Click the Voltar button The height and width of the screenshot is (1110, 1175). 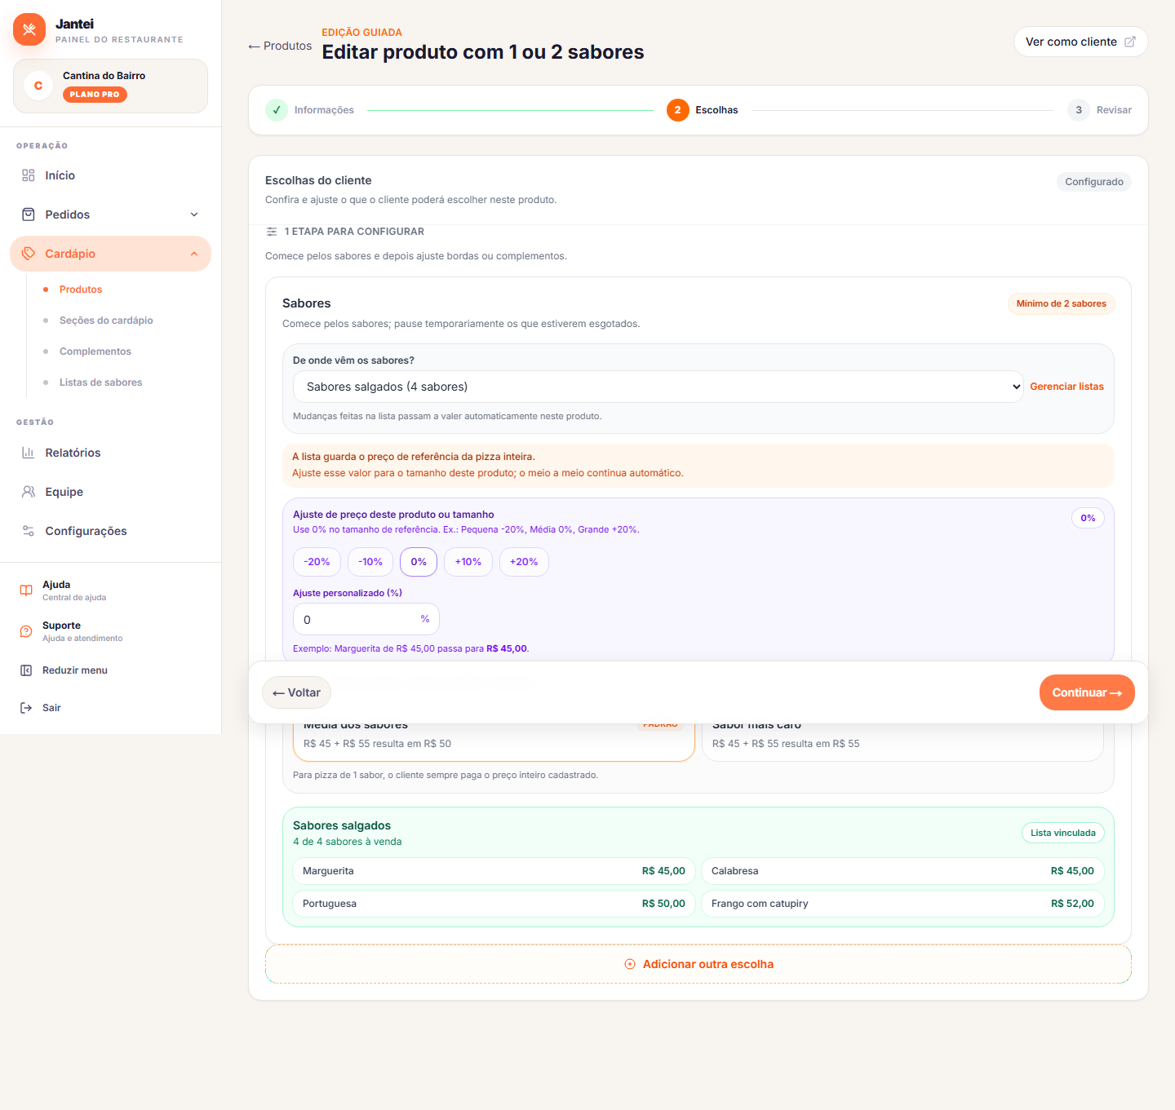(x=297, y=692)
